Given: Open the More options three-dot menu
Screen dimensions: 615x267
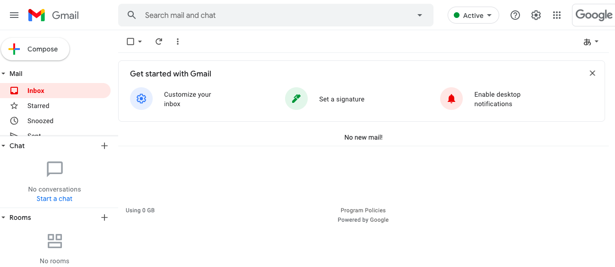Looking at the screenshot, I should pos(178,42).
